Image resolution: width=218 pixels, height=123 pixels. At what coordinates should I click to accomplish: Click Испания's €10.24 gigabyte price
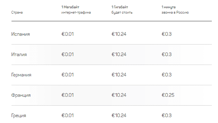click(x=119, y=34)
